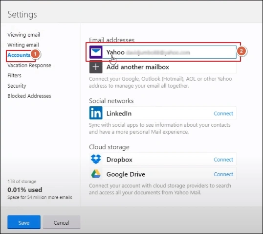Click the Dropbox row label

click(119, 160)
